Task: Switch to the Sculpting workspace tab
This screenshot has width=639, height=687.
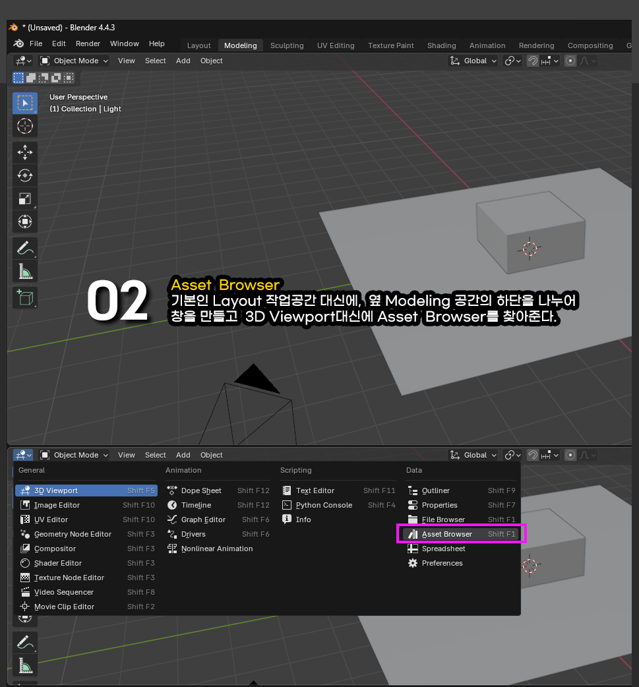Action: [x=287, y=45]
